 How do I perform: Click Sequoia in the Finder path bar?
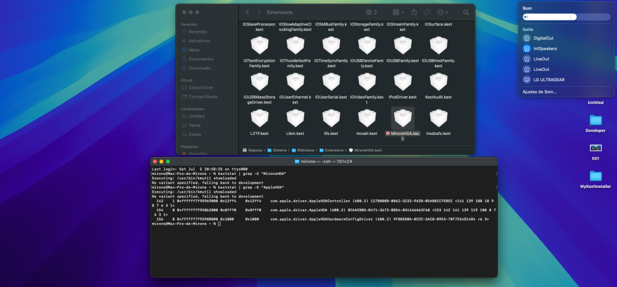coord(252,150)
